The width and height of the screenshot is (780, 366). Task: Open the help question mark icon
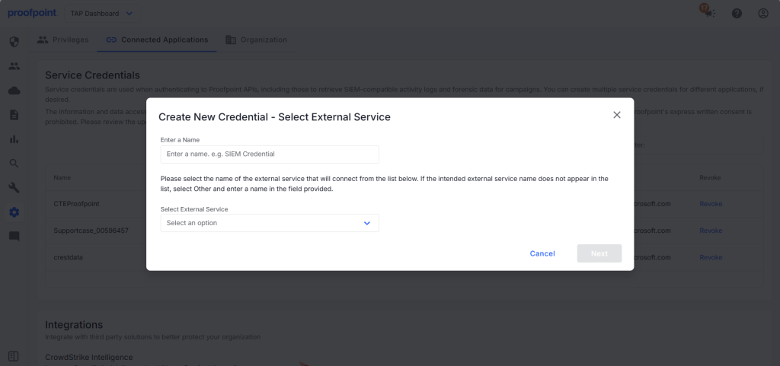coord(737,14)
